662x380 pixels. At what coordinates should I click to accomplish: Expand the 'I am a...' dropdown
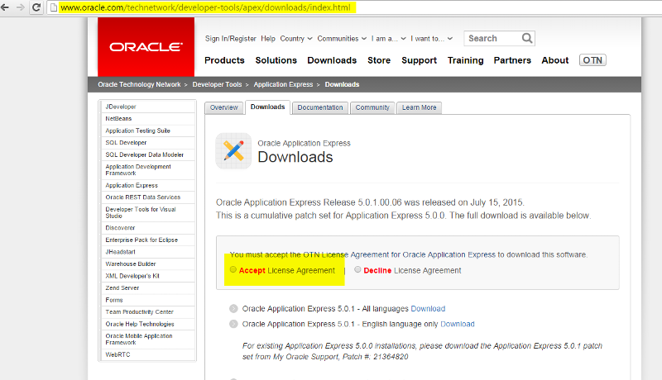coord(388,38)
